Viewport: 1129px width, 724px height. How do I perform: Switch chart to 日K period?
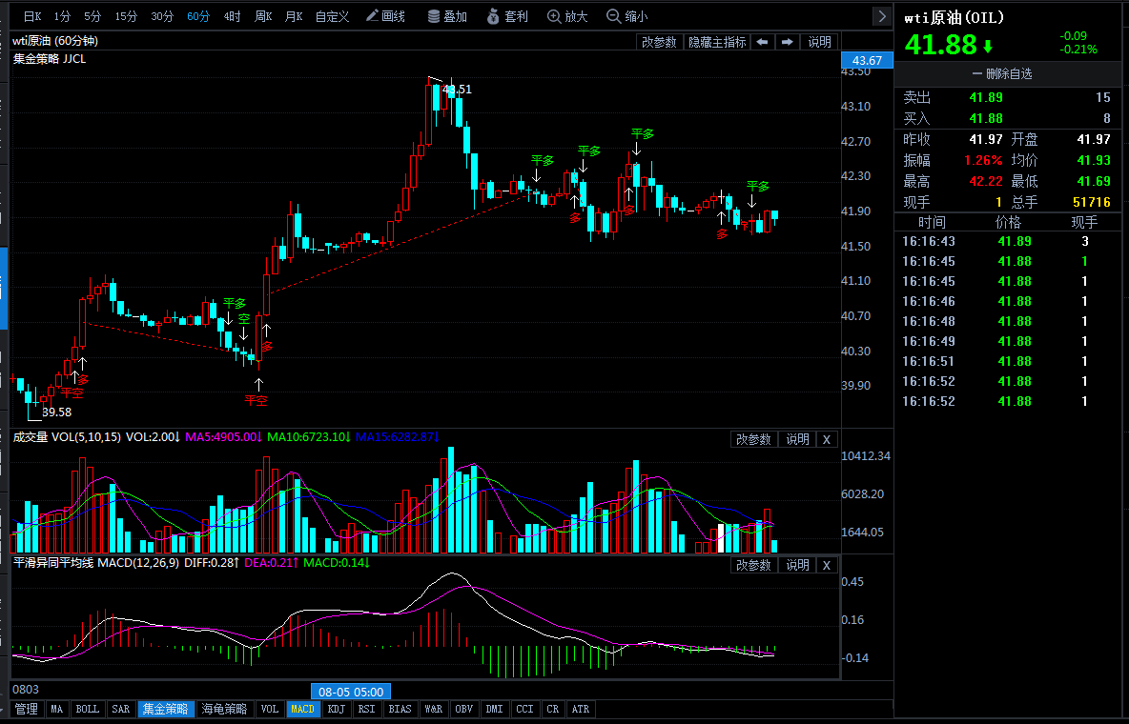tap(32, 16)
